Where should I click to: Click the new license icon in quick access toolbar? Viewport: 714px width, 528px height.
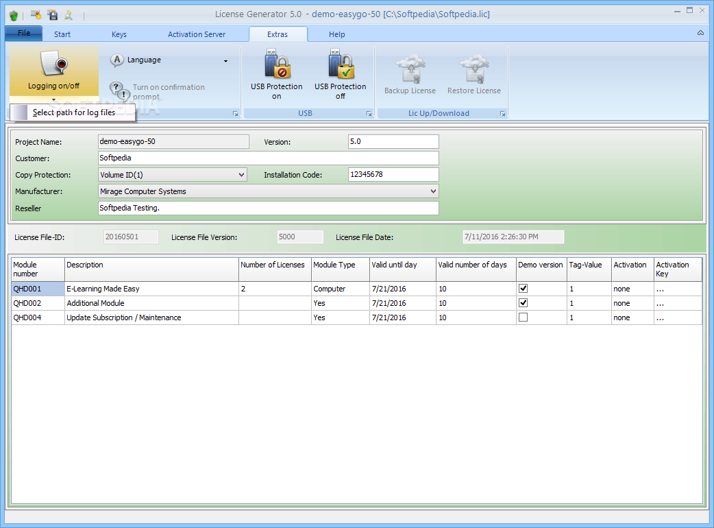click(x=36, y=14)
